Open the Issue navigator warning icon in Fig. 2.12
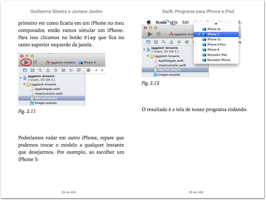The width and height of the screenshot is (266, 200). coord(172,42)
